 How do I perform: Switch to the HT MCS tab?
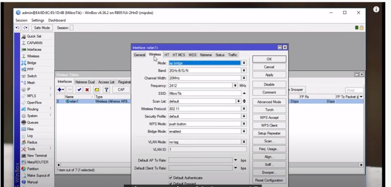pyautogui.click(x=179, y=55)
